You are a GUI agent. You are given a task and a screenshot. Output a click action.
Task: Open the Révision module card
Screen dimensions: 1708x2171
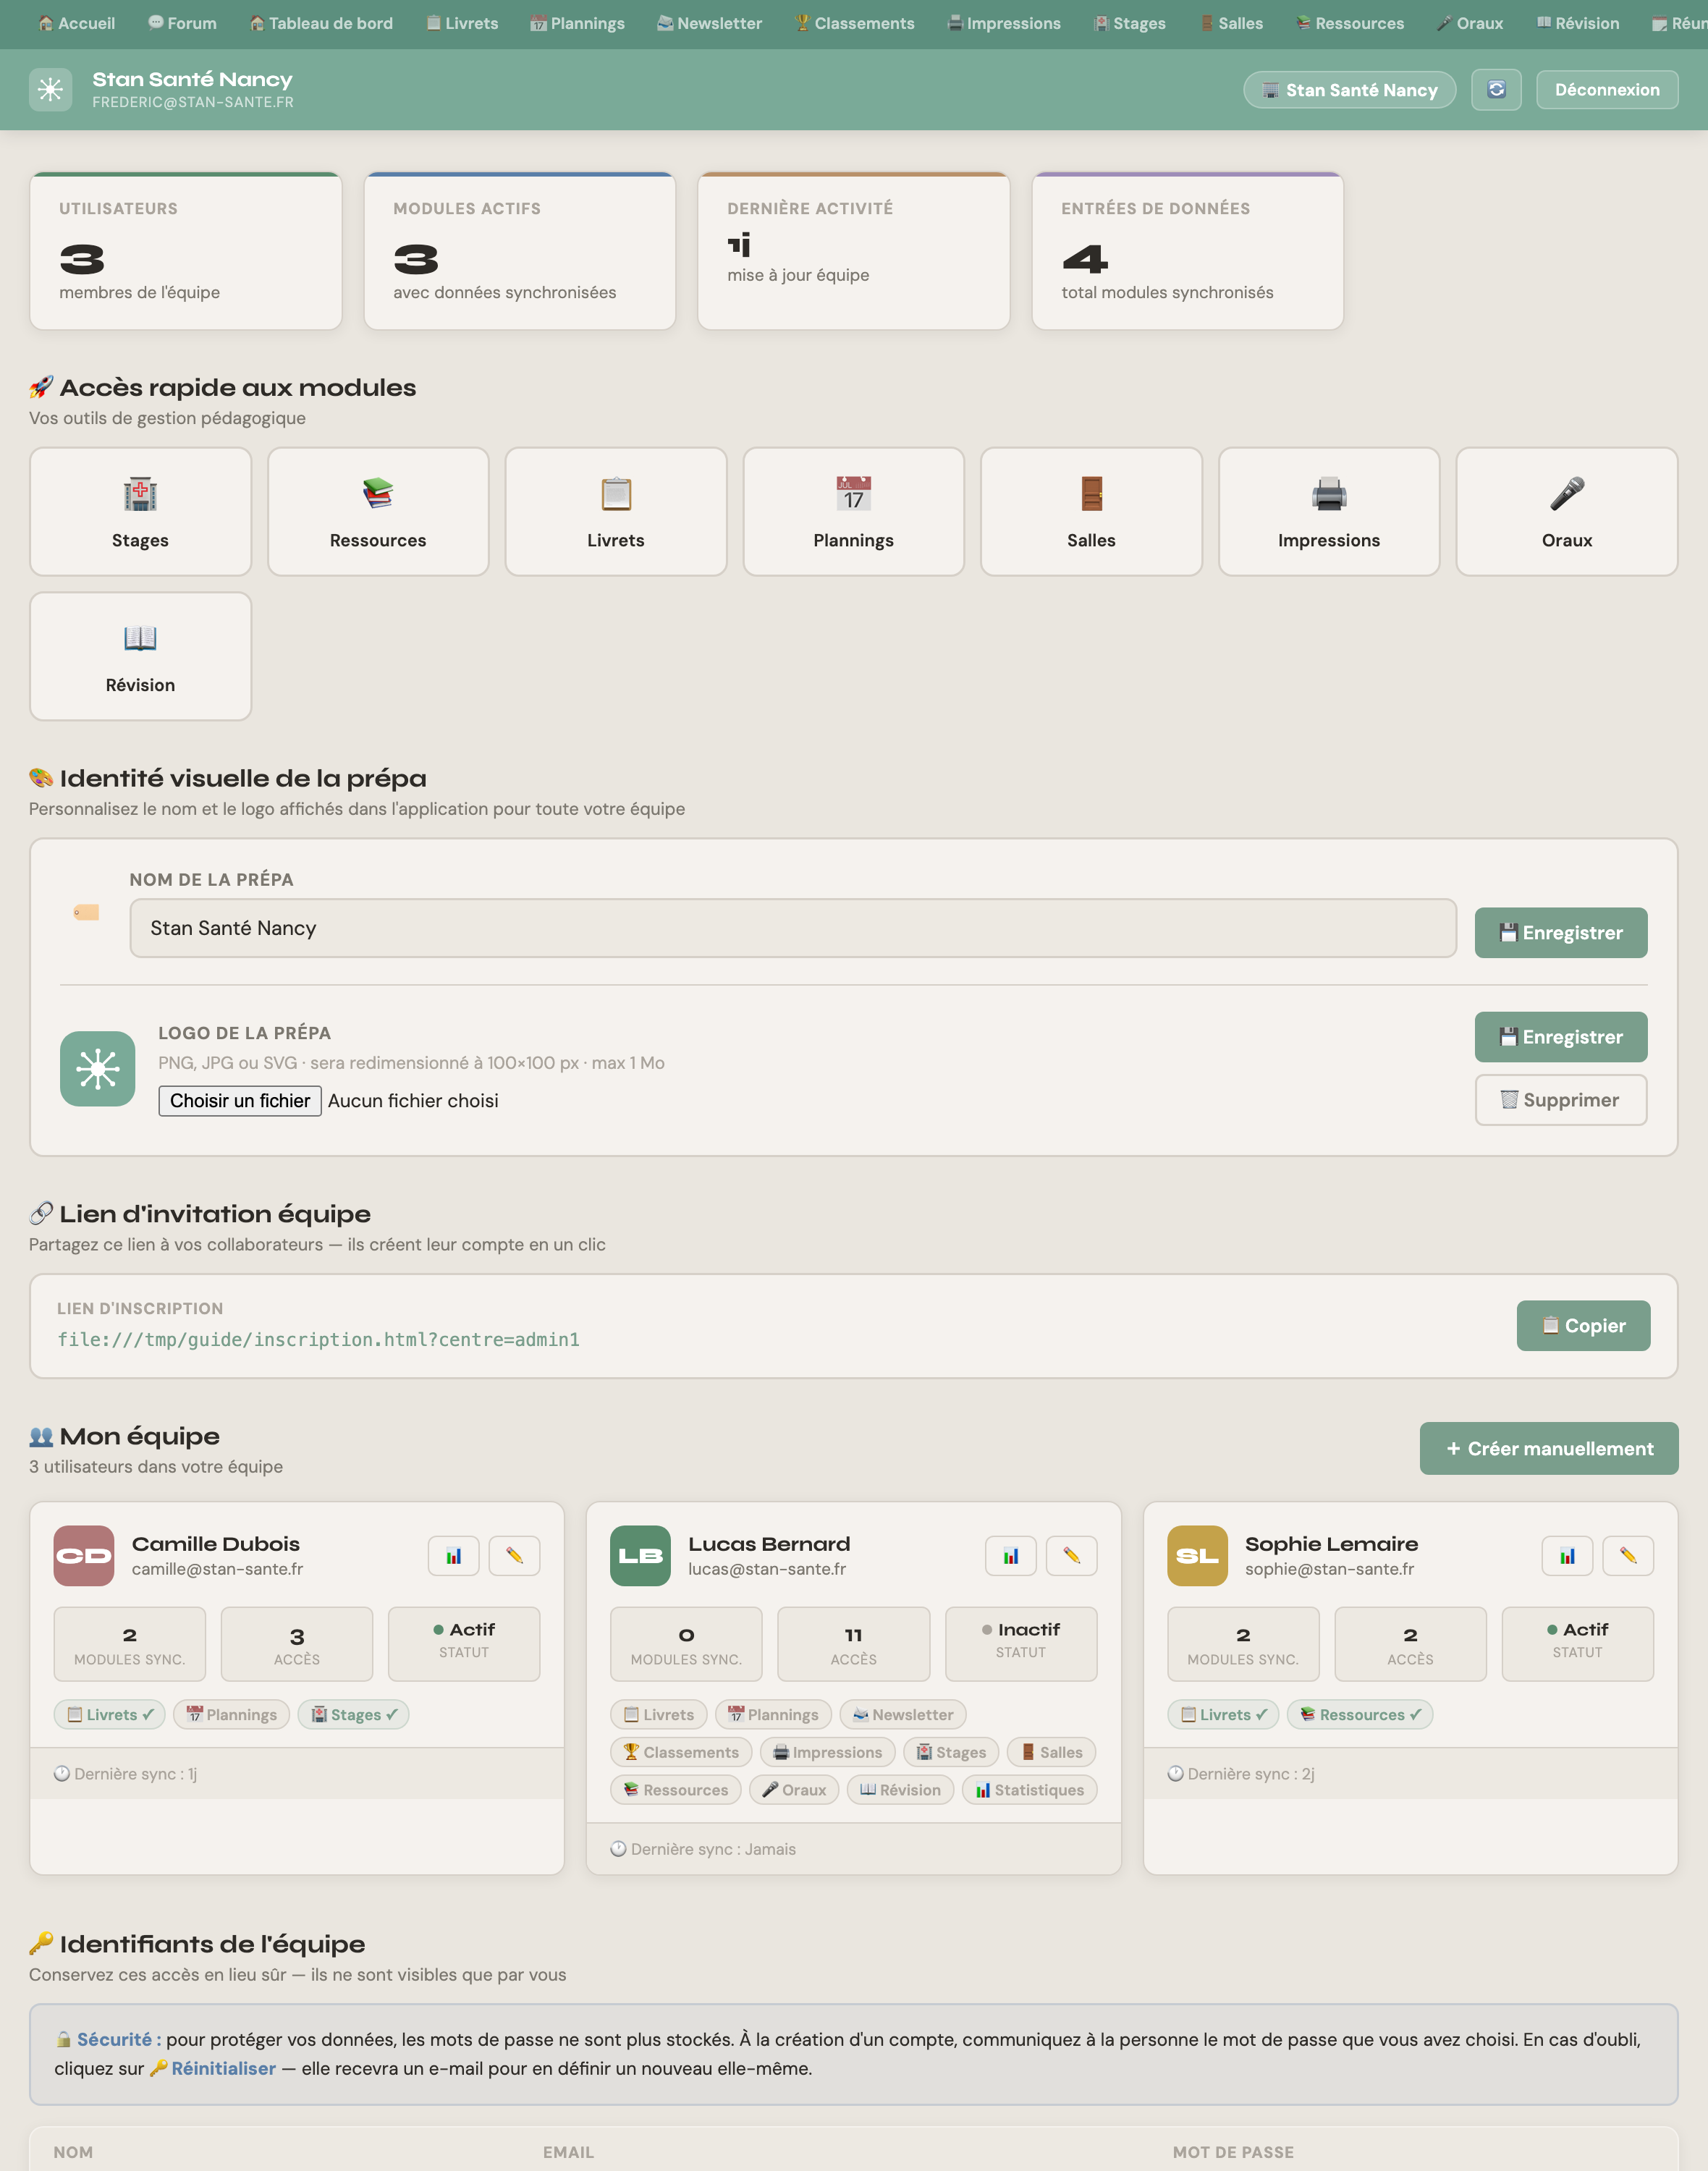coord(140,656)
